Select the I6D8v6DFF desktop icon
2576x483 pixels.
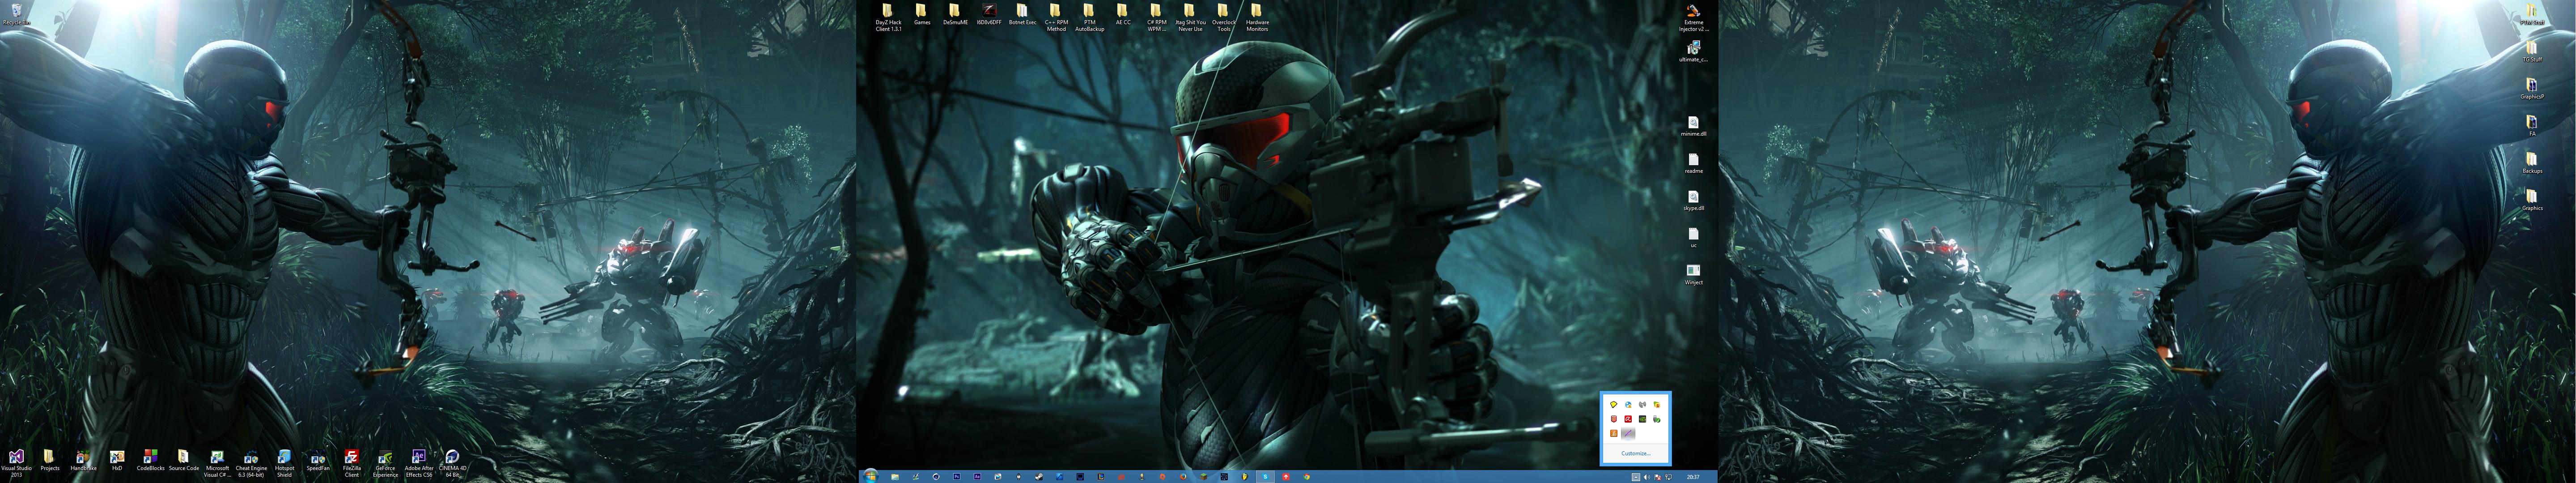pos(988,14)
